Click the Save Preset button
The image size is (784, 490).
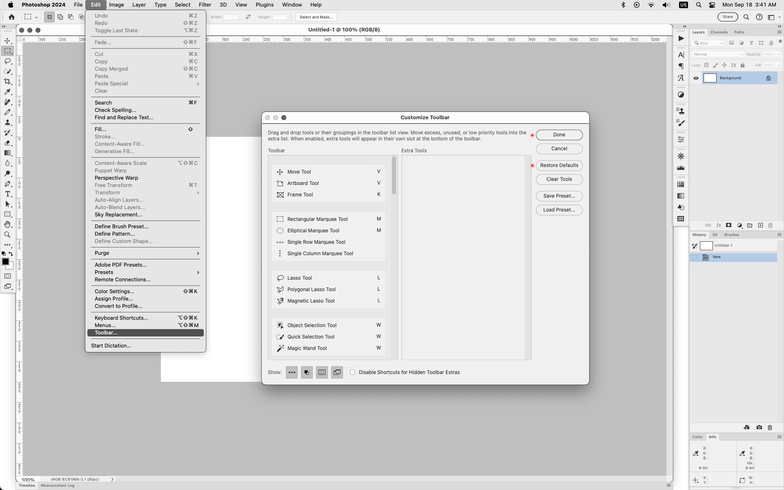(x=559, y=196)
